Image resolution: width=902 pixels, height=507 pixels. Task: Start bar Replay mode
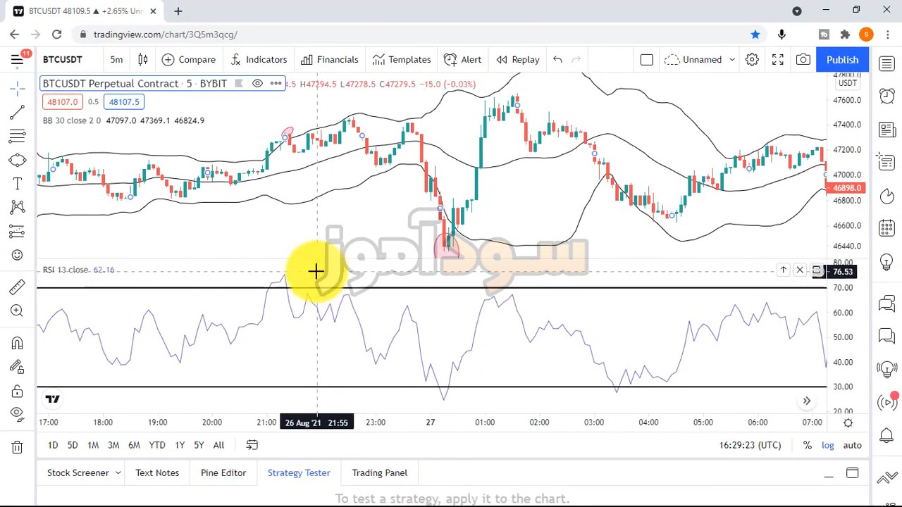(518, 60)
